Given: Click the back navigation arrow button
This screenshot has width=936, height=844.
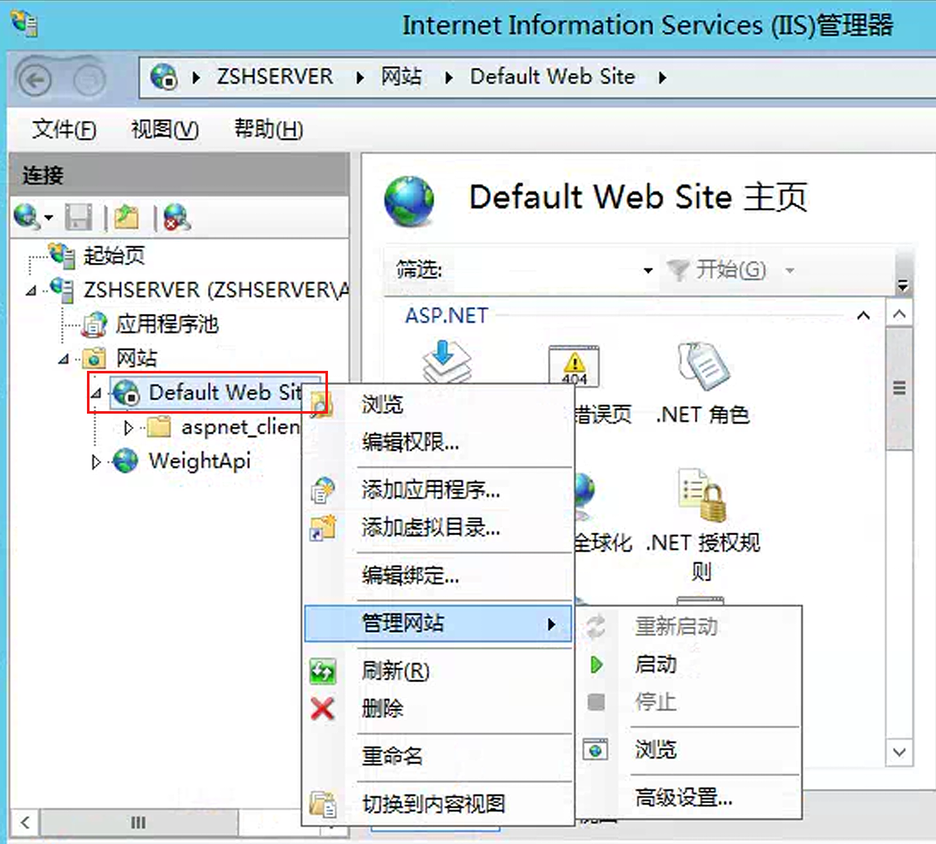Looking at the screenshot, I should tap(35, 81).
